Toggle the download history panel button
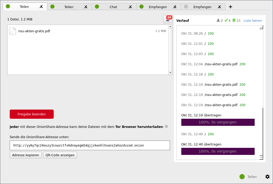This screenshot has width=273, height=184. 168,19
